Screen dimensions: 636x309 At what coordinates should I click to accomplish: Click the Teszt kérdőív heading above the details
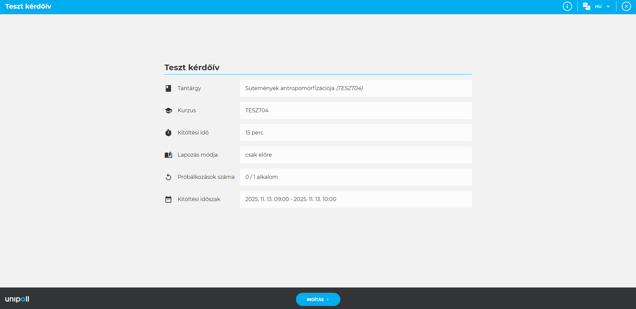pyautogui.click(x=192, y=68)
